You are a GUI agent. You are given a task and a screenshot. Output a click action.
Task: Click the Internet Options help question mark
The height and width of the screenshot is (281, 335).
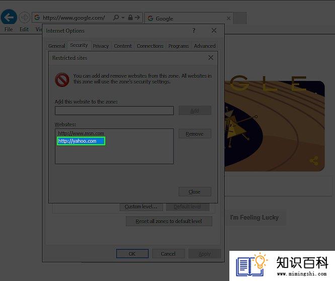(x=194, y=31)
